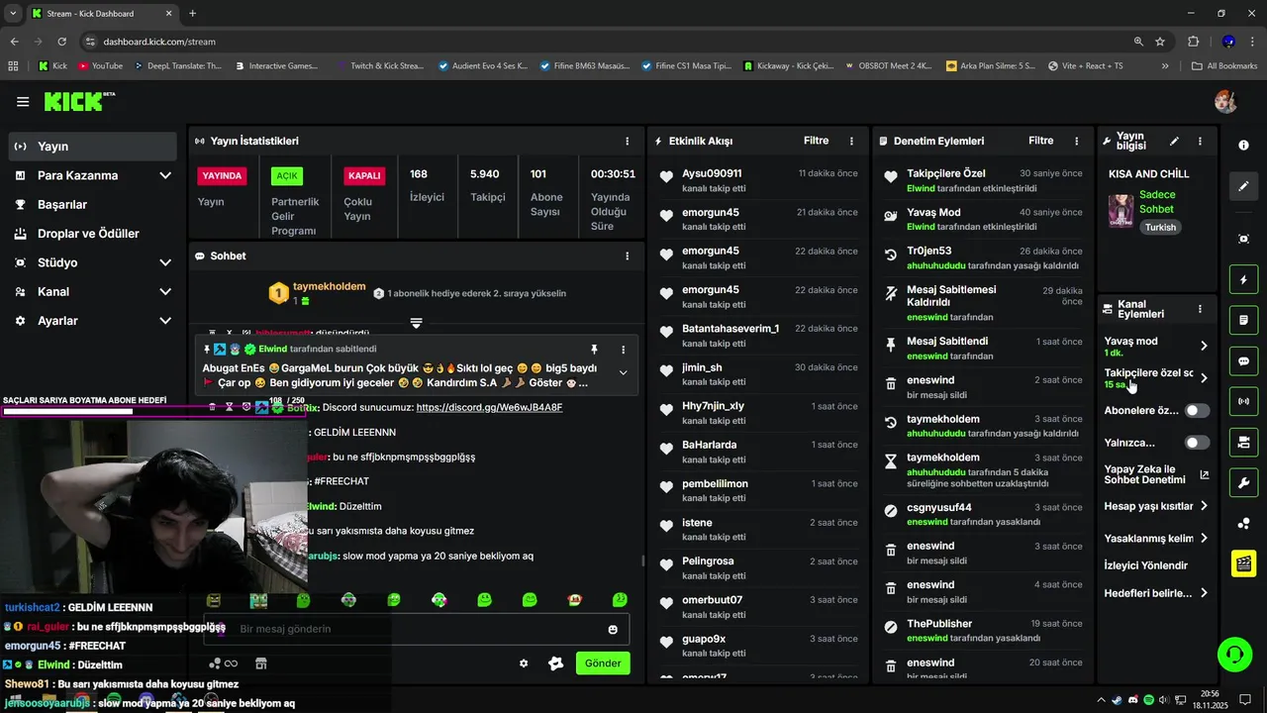Open the hamburger navigation menu

[x=23, y=102]
